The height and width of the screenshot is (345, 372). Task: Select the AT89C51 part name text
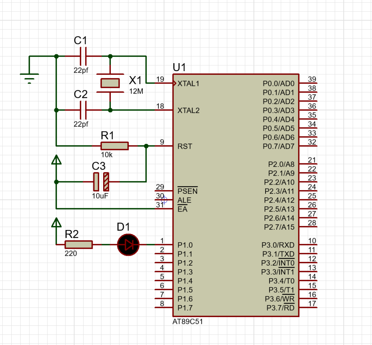(185, 321)
